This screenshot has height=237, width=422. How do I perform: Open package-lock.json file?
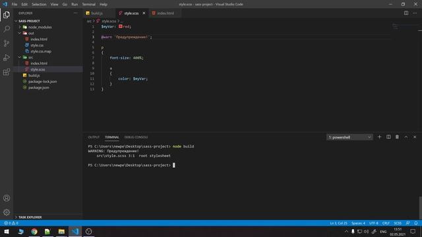point(42,82)
